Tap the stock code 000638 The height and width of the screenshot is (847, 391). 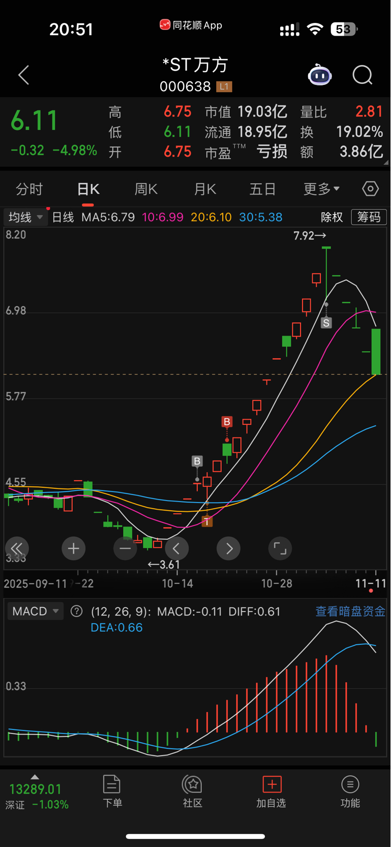pyautogui.click(x=185, y=87)
